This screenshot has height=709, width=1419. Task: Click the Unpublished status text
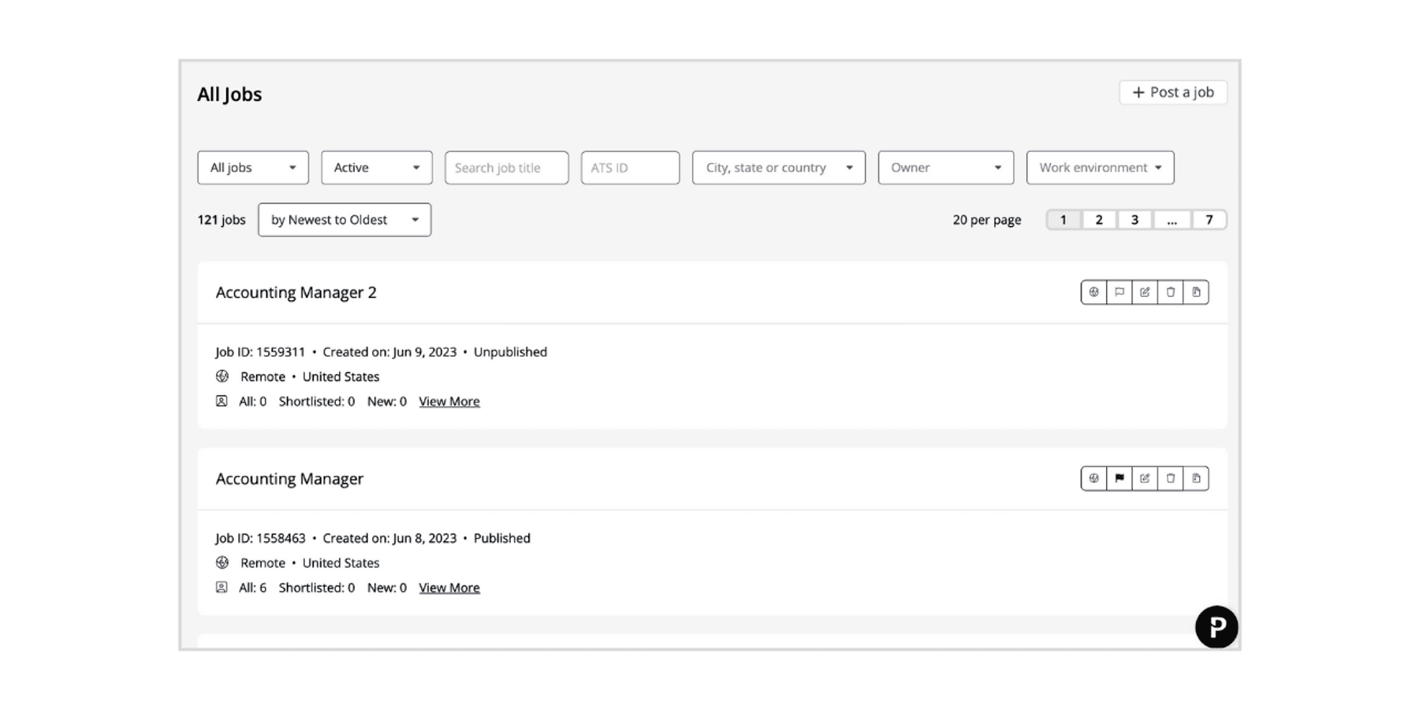click(510, 352)
